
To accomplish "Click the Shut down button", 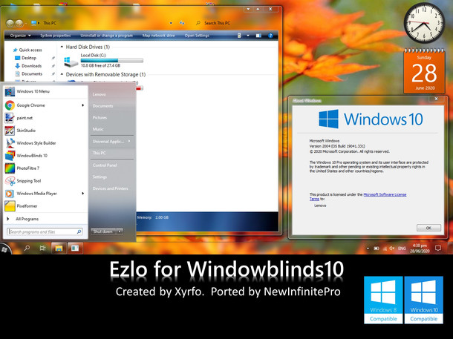I will 103,231.
